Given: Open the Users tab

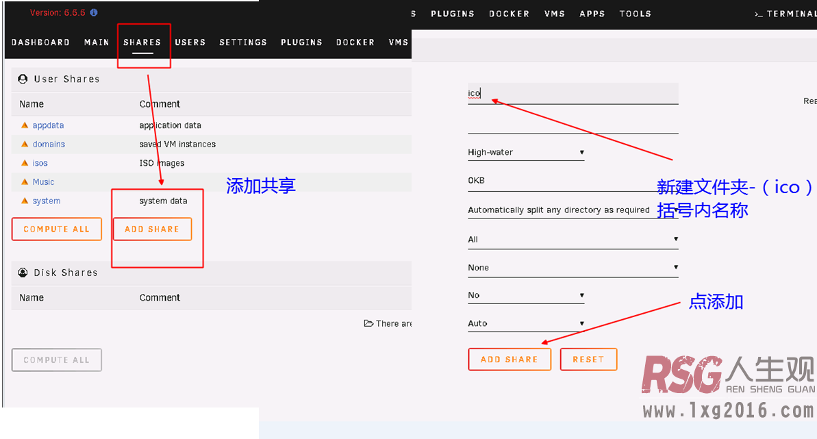Looking at the screenshot, I should pyautogui.click(x=190, y=42).
